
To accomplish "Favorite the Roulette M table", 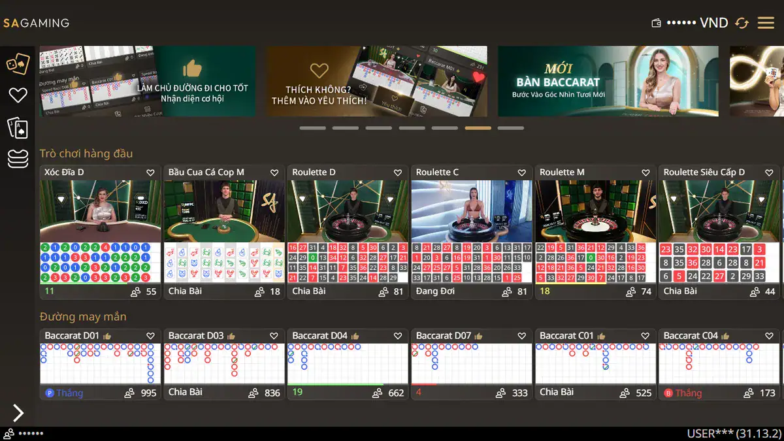I will pos(645,172).
